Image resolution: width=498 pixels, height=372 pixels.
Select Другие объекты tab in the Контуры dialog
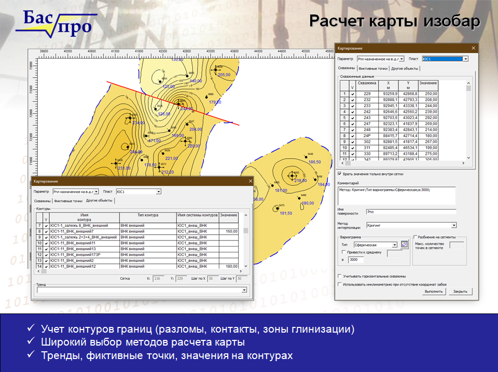point(99,201)
